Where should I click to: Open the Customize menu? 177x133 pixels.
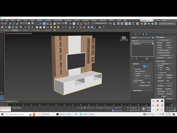tap(86, 20)
